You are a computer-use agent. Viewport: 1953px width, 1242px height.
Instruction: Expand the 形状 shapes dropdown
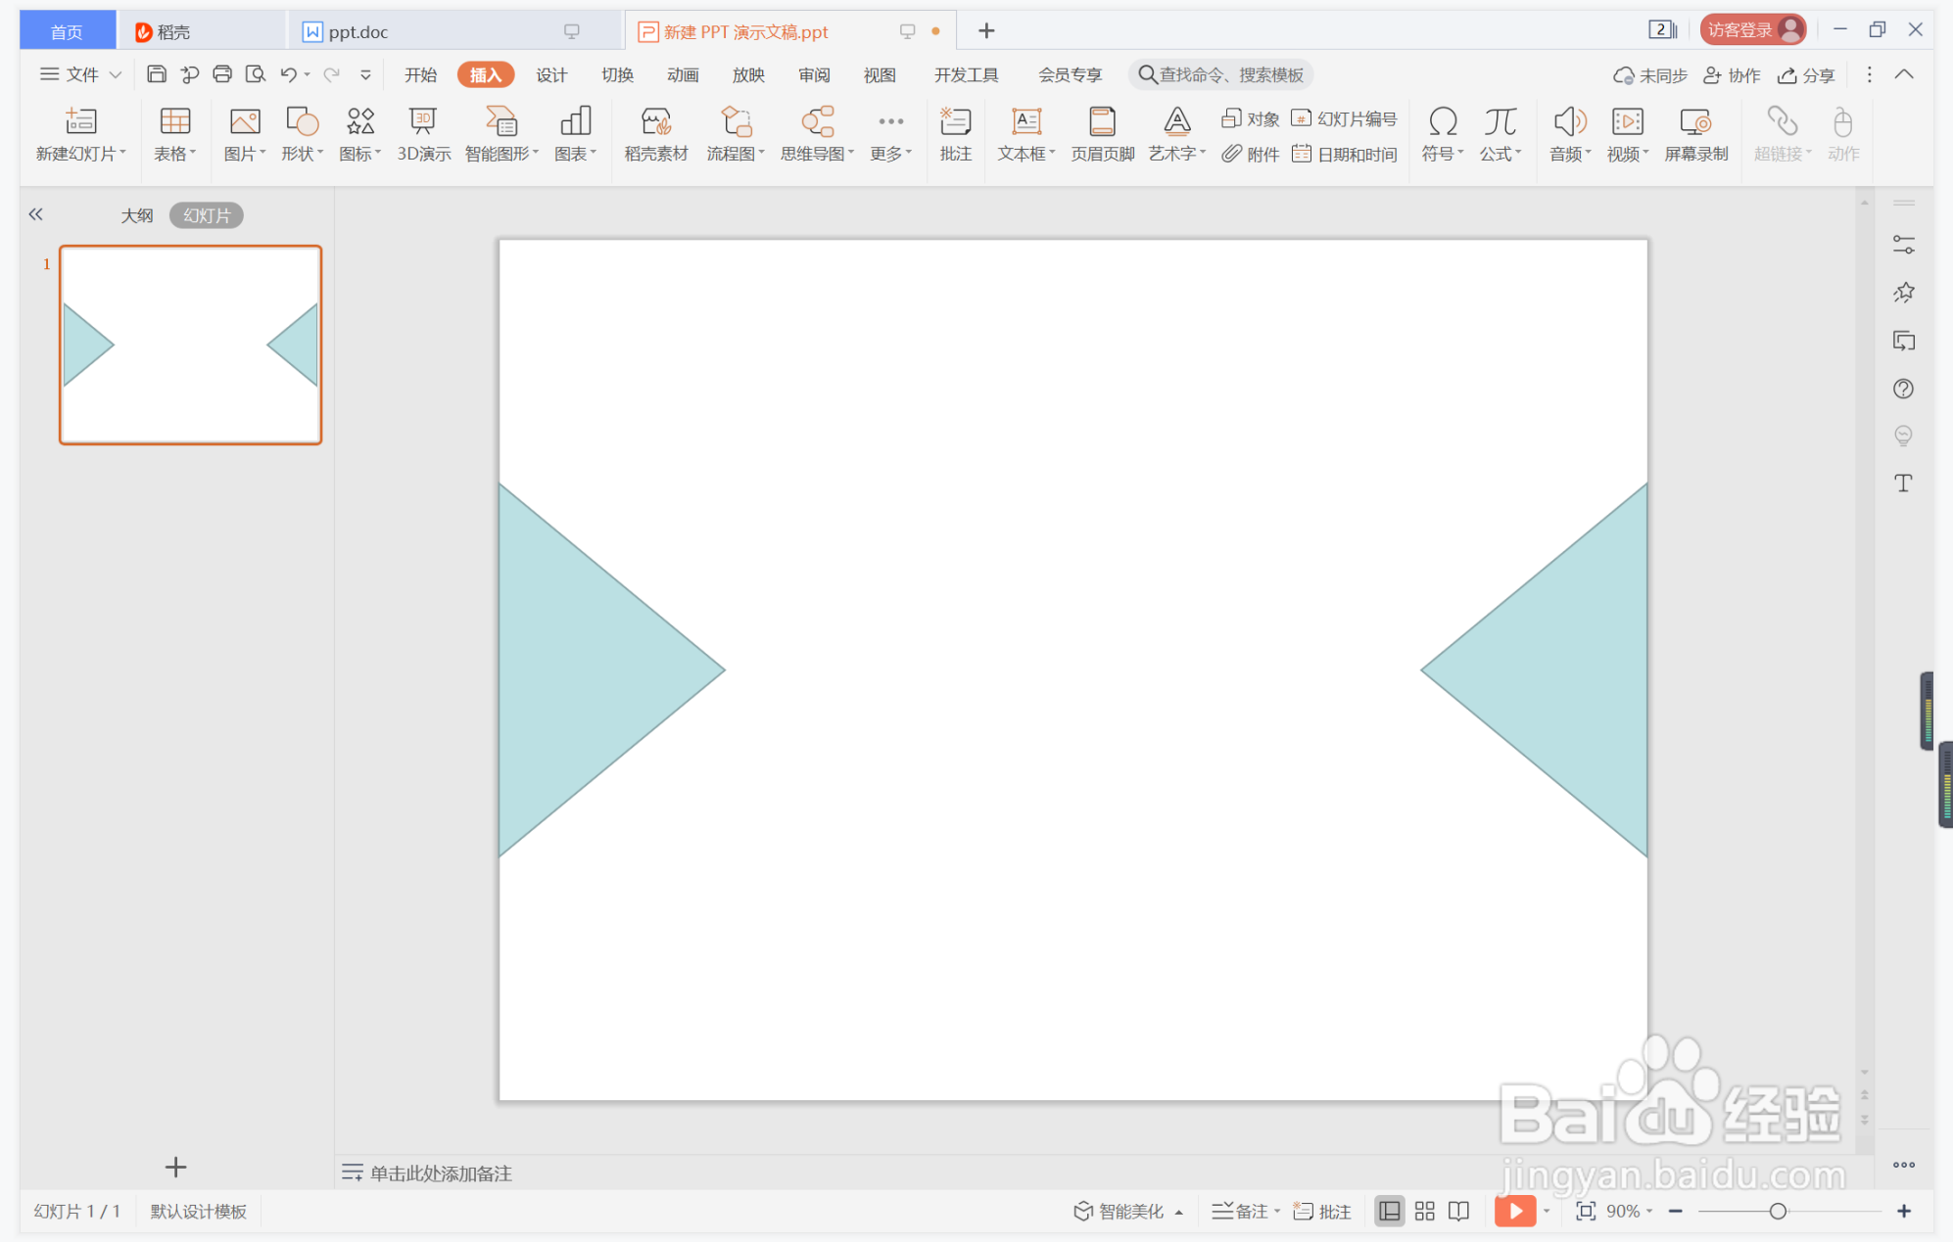click(x=303, y=154)
